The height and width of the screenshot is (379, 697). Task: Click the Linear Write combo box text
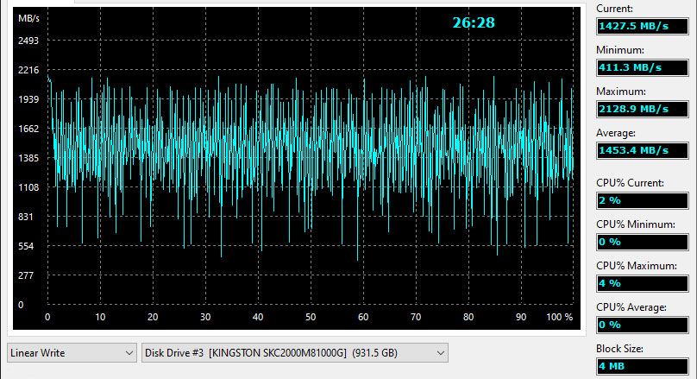click(x=38, y=353)
